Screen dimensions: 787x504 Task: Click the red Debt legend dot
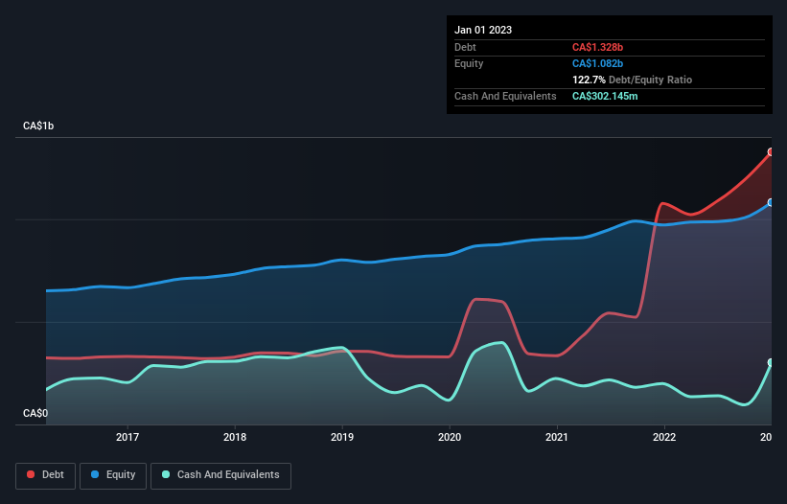(x=31, y=474)
